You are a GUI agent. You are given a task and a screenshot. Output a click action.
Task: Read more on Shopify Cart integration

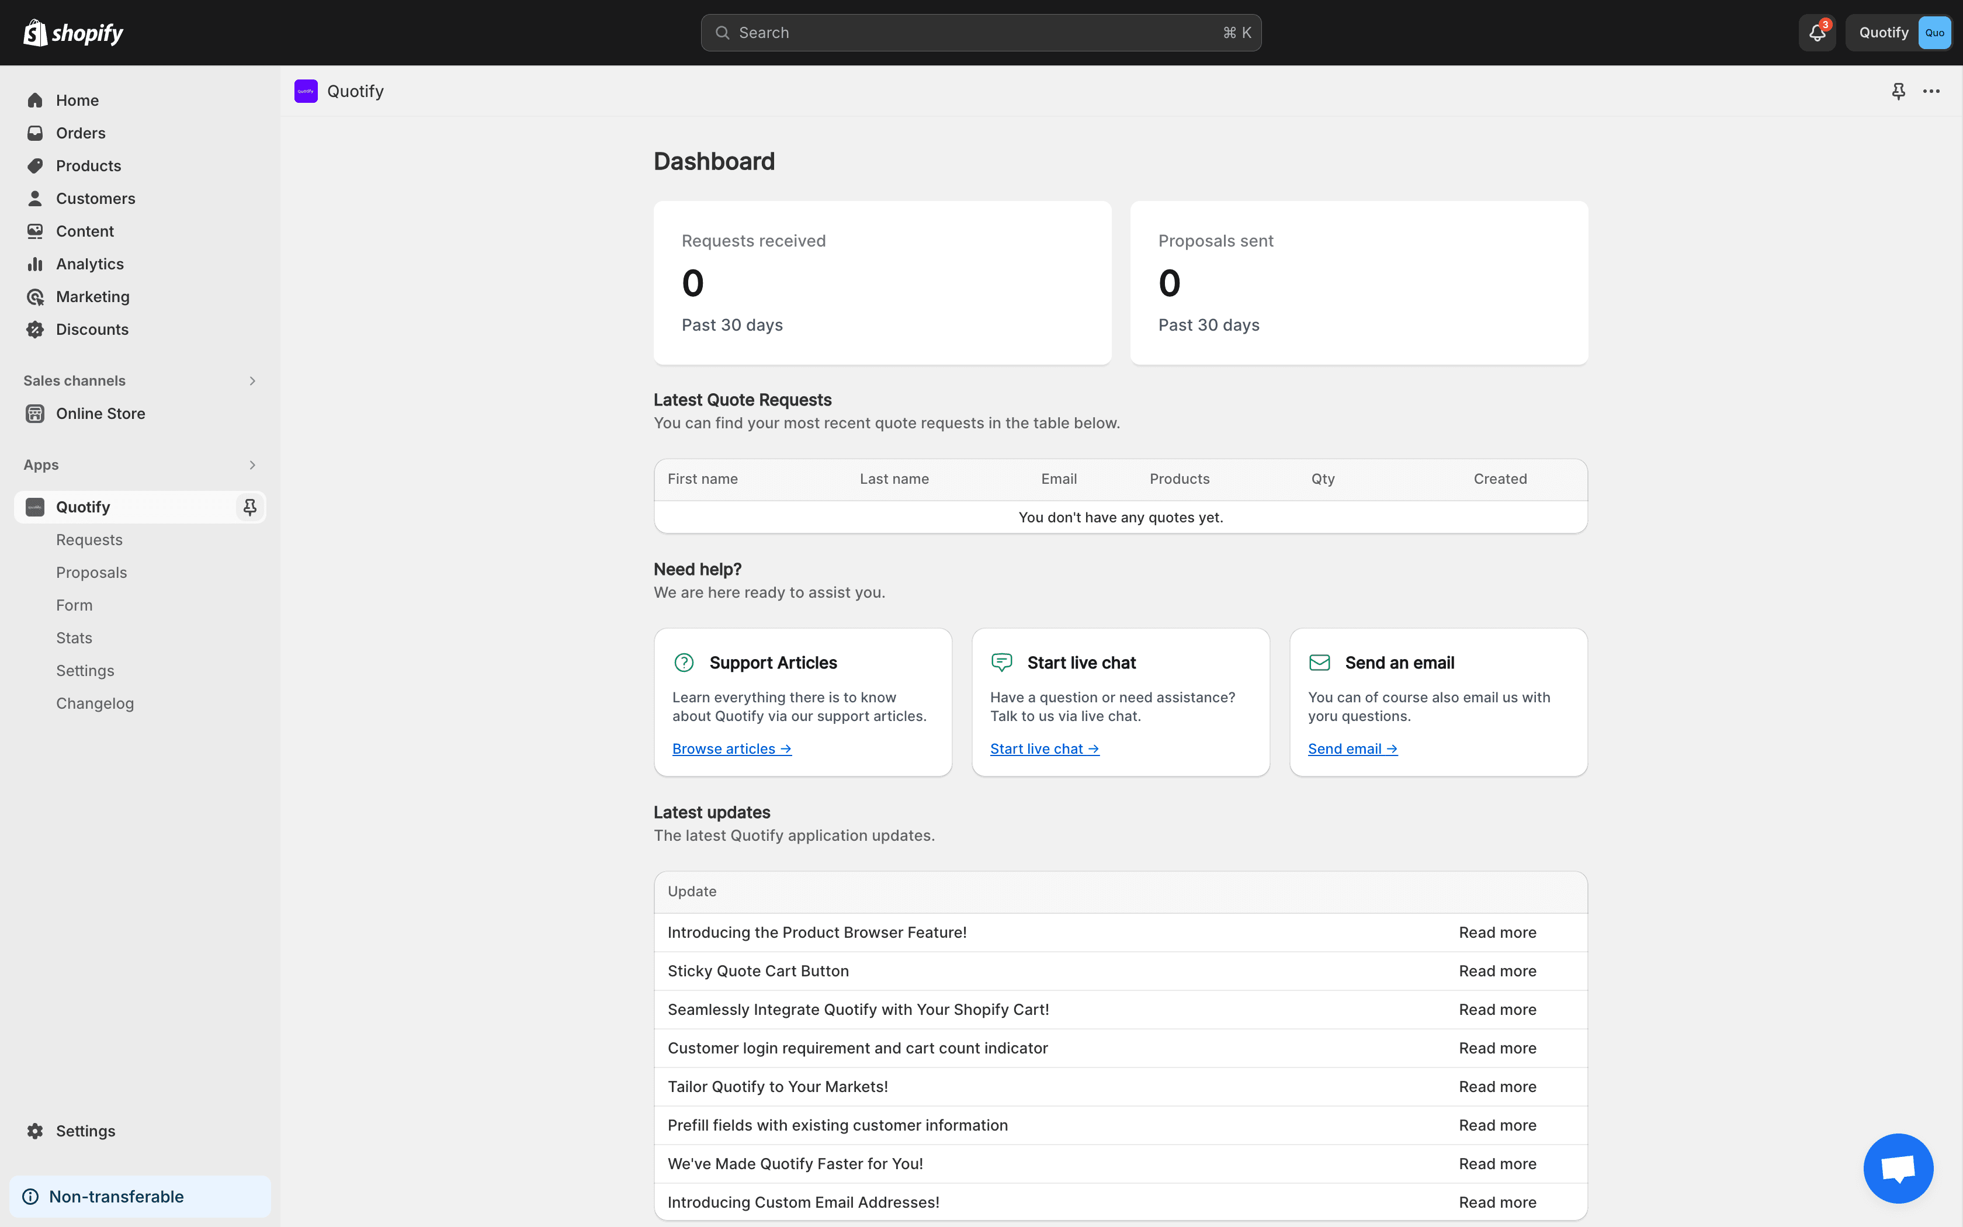[x=1497, y=1010]
